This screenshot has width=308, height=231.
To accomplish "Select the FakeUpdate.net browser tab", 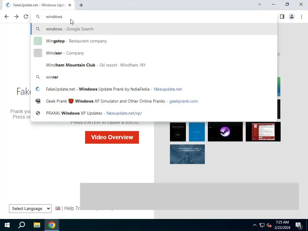I will [38, 5].
